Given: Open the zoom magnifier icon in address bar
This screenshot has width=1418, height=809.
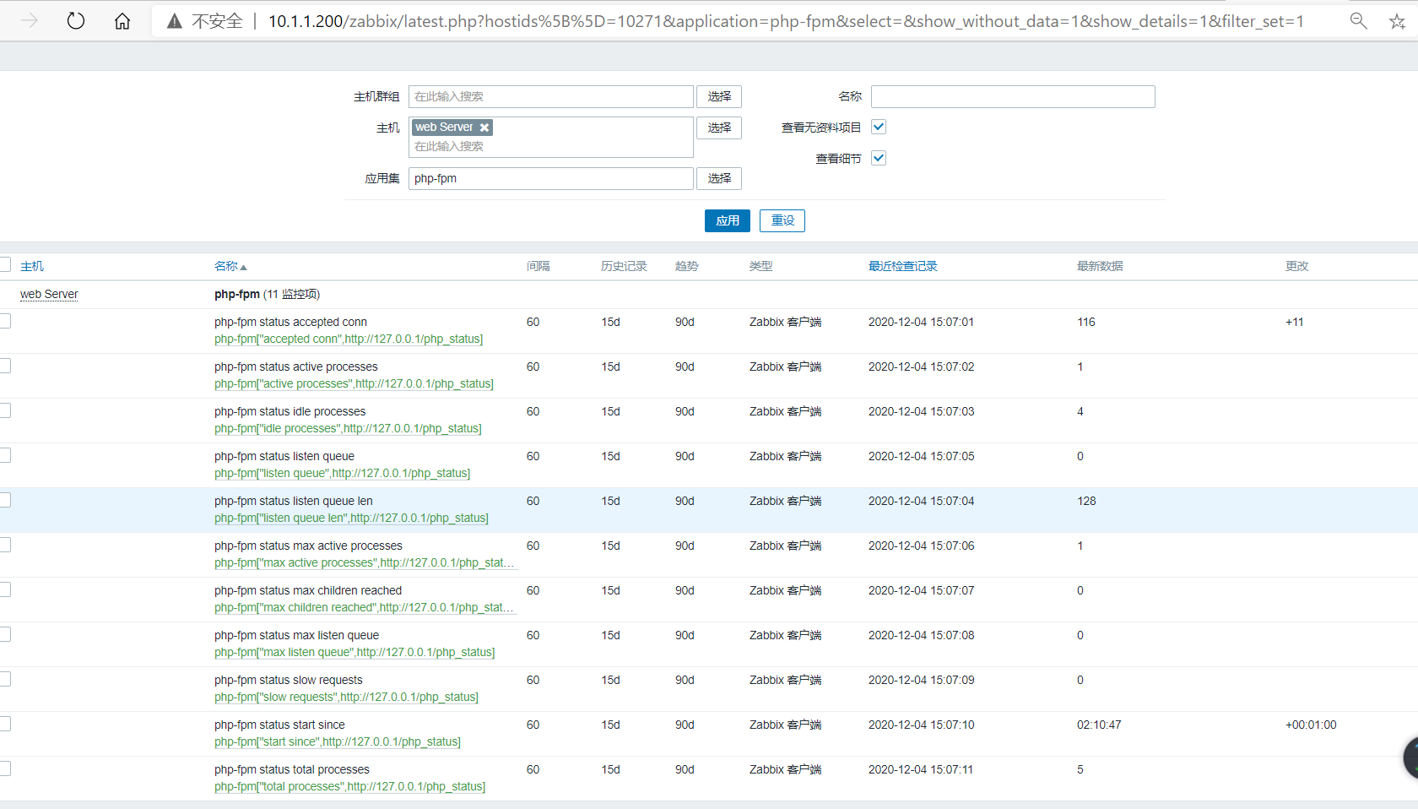Looking at the screenshot, I should (1358, 21).
